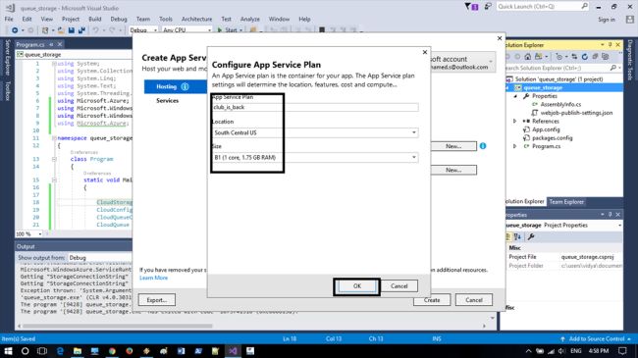Open the Debug configuration dropdown
The image size is (638, 358).
point(143,30)
